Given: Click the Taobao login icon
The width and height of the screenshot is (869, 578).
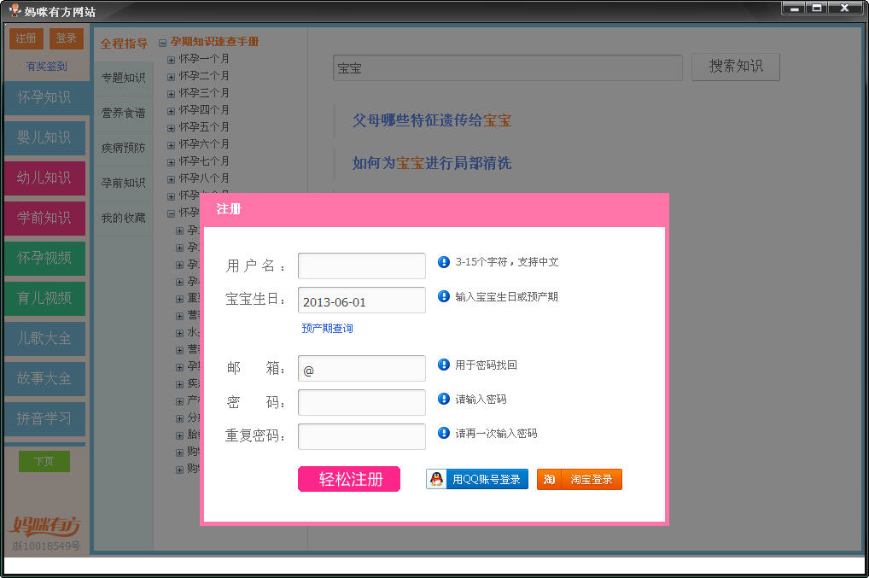Looking at the screenshot, I should pyautogui.click(x=549, y=480).
